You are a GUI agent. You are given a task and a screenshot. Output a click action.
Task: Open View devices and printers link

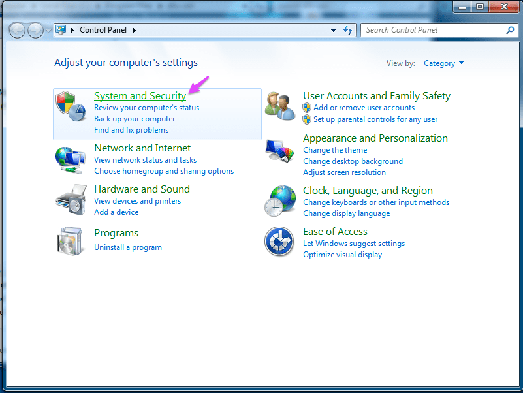point(137,201)
